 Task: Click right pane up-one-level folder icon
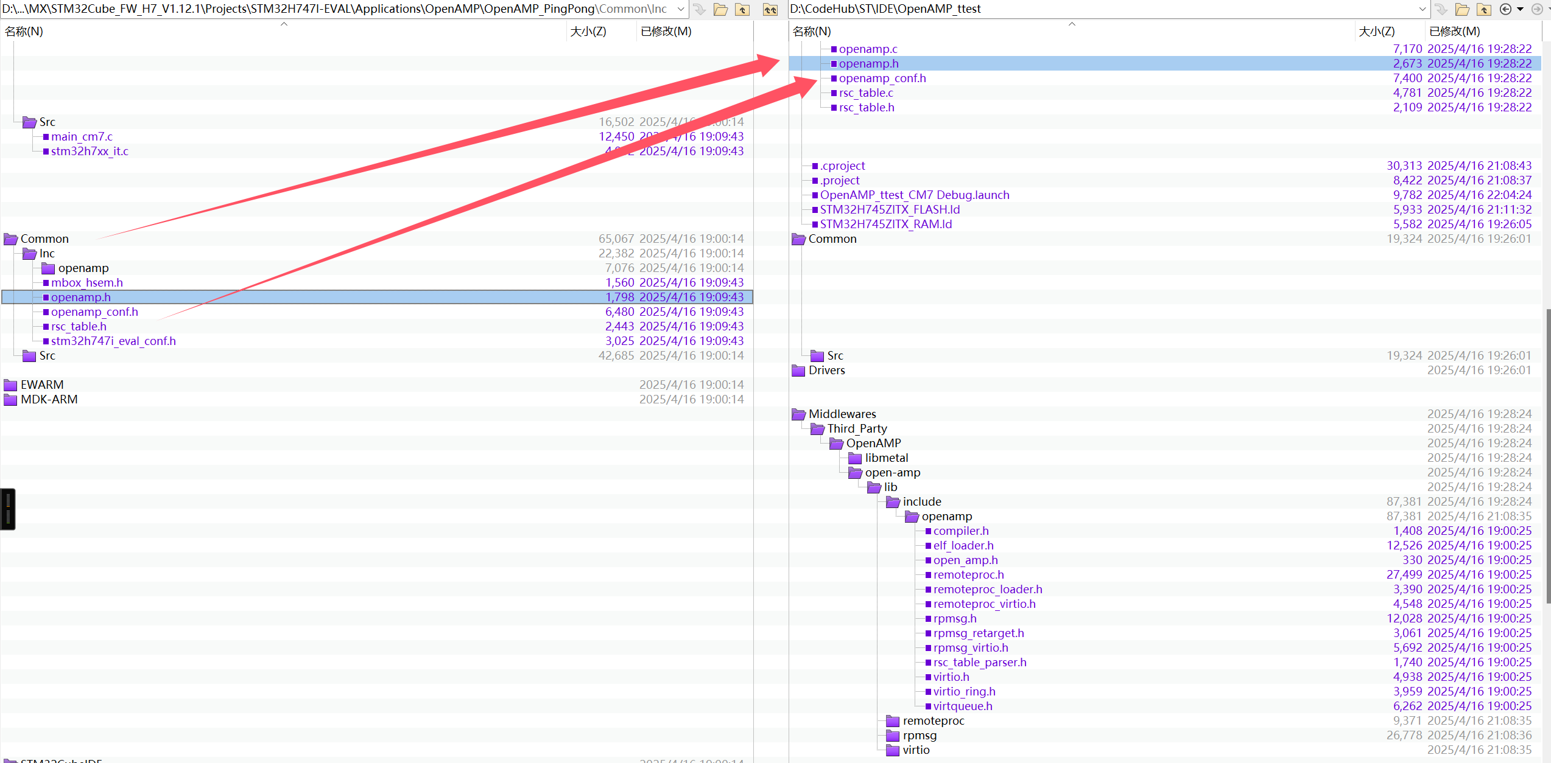tap(1484, 9)
